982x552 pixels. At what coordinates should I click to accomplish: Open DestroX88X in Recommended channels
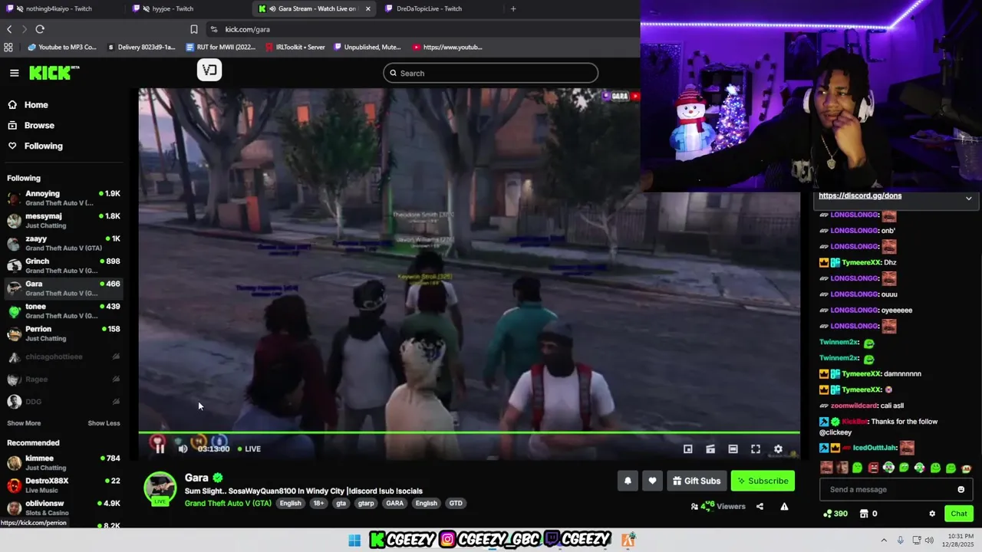(64, 485)
